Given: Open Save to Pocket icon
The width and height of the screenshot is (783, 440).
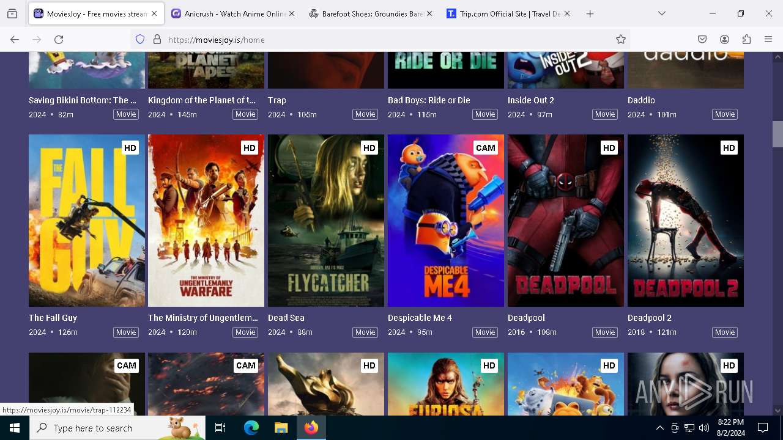Looking at the screenshot, I should pyautogui.click(x=702, y=39).
